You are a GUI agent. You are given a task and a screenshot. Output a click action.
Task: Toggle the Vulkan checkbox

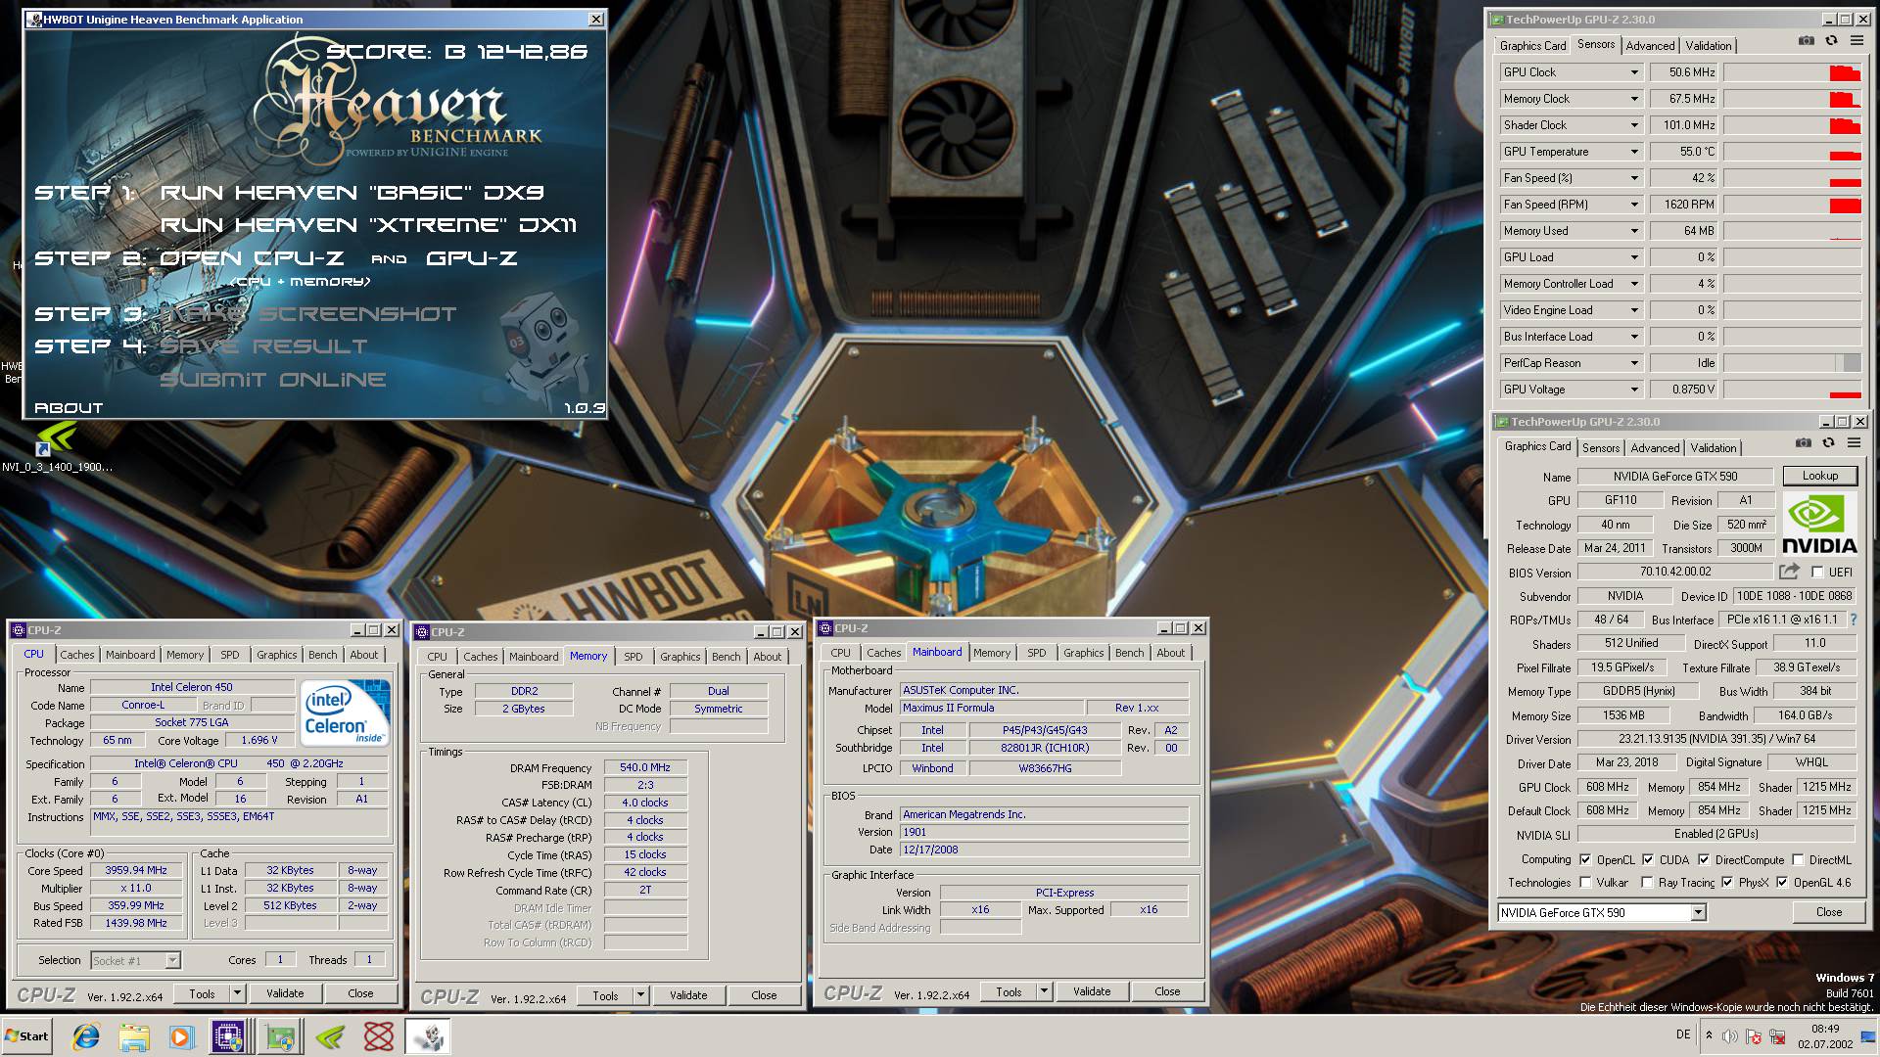pos(1585,882)
